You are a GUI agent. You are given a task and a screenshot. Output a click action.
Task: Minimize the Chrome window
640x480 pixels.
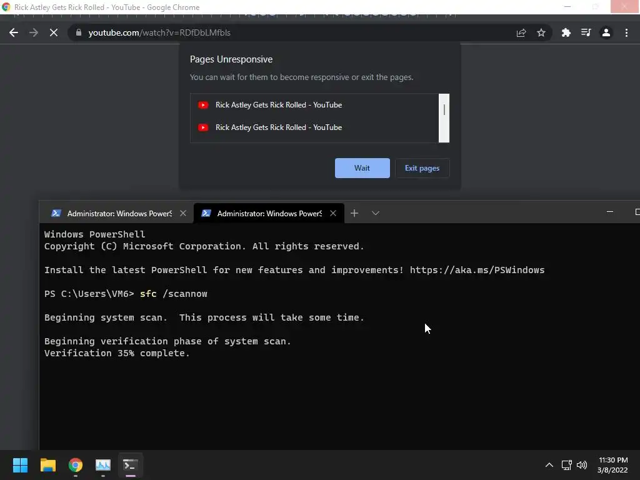tap(567, 7)
